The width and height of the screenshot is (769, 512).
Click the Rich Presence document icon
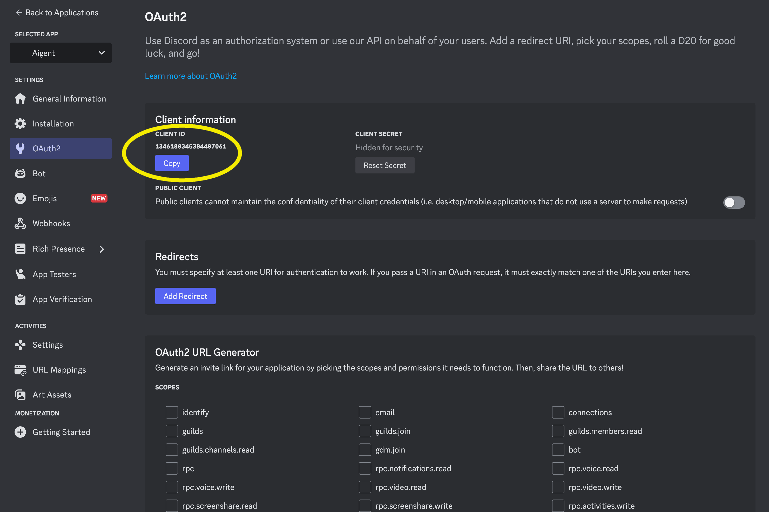pyautogui.click(x=20, y=249)
